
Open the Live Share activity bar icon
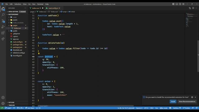pyautogui.click(x=3, y=39)
